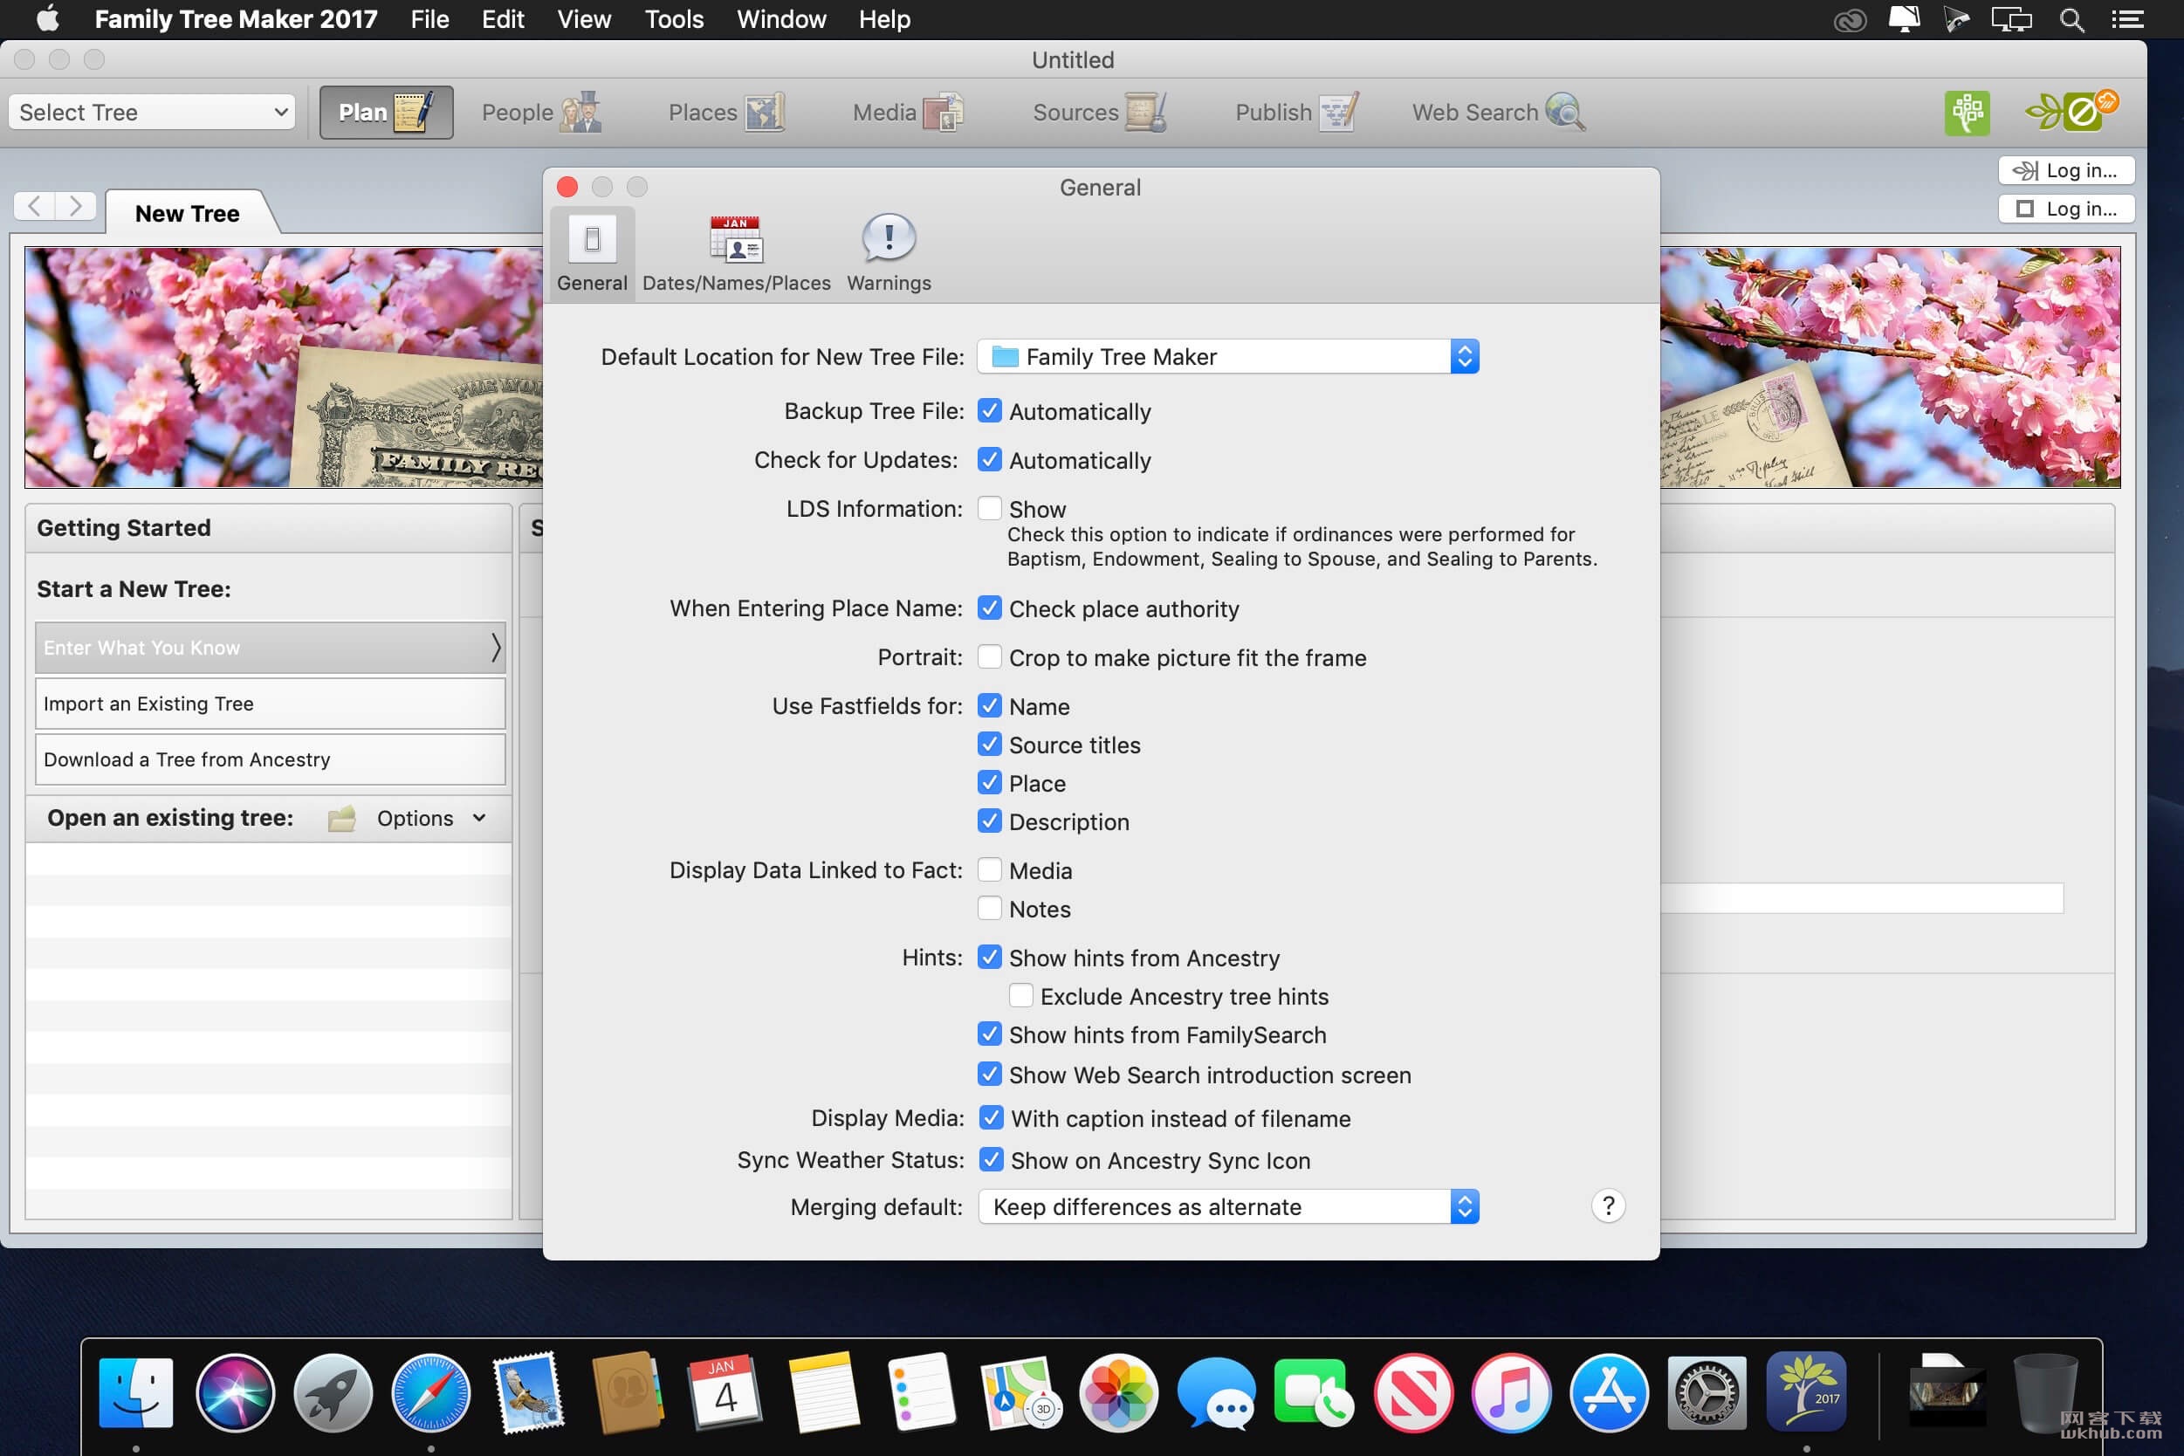This screenshot has height=1456, width=2184.
Task: Go forward with the right arrow
Action: tap(76, 205)
